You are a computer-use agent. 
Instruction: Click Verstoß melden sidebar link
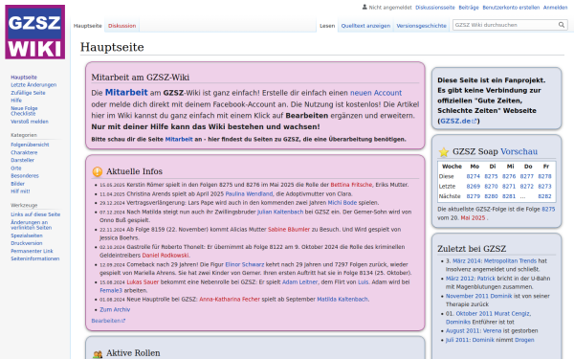[x=30, y=122]
